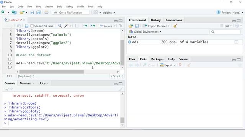Clear environment objects with broom icon
This screenshot has width=245, height=137.
[x=175, y=26]
